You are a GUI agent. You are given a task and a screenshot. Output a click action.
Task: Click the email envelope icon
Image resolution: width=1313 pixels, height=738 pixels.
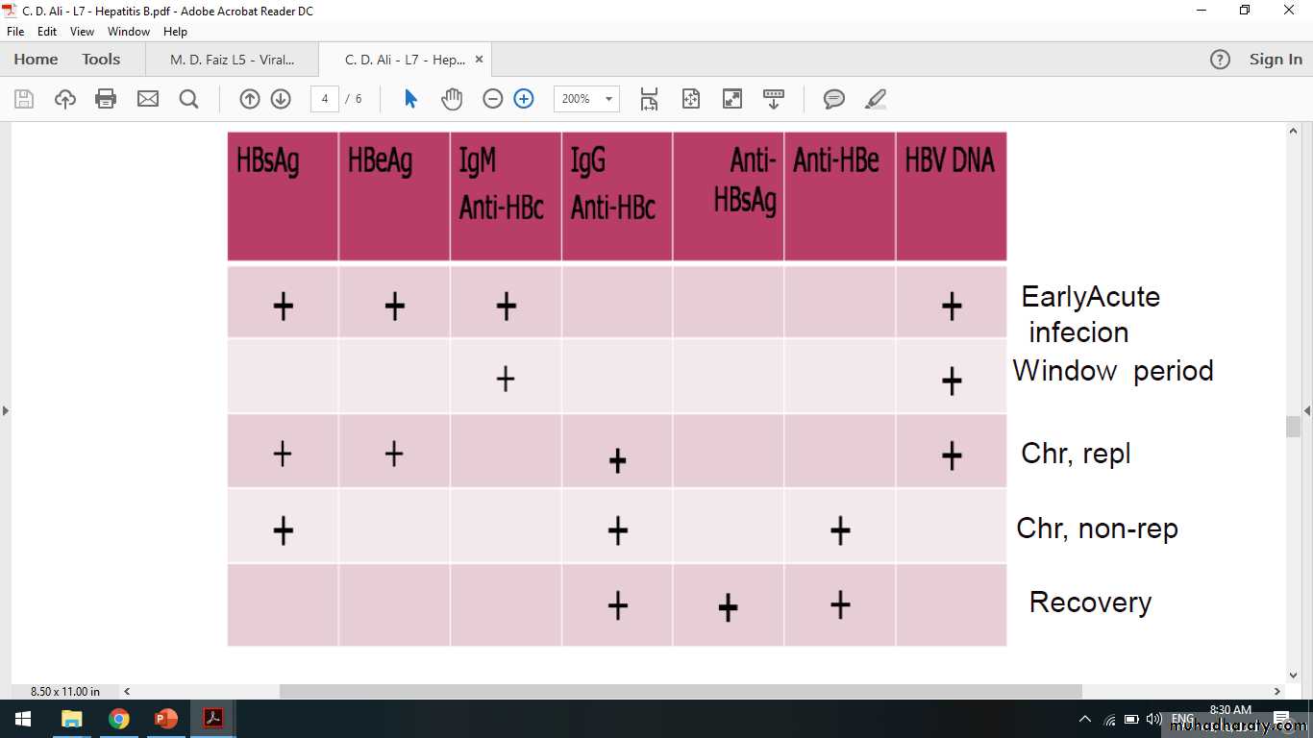147,99
